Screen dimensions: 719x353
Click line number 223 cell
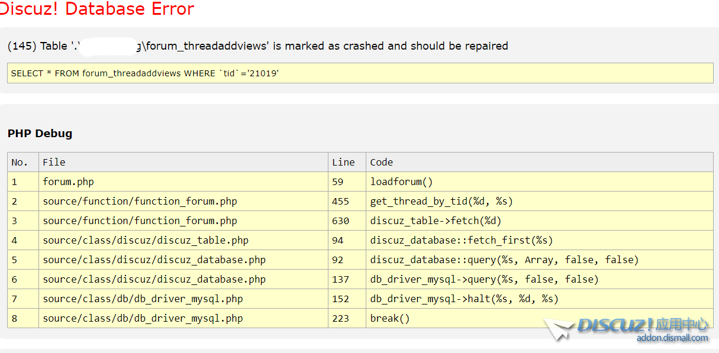coord(341,318)
